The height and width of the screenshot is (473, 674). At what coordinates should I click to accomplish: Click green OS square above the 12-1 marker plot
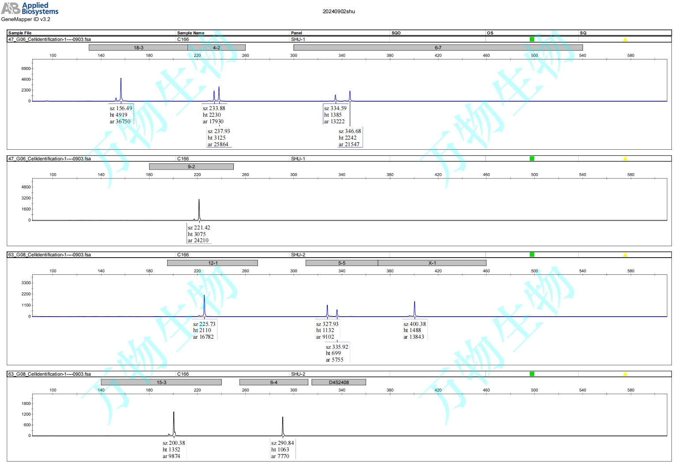(x=532, y=255)
